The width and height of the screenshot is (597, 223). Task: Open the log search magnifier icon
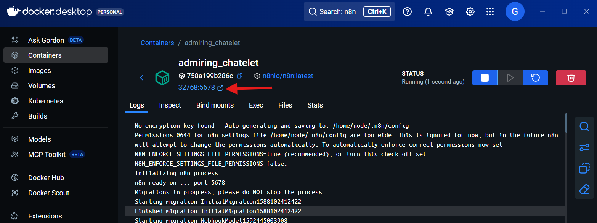pyautogui.click(x=584, y=127)
